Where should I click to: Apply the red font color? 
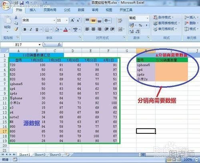(66, 29)
